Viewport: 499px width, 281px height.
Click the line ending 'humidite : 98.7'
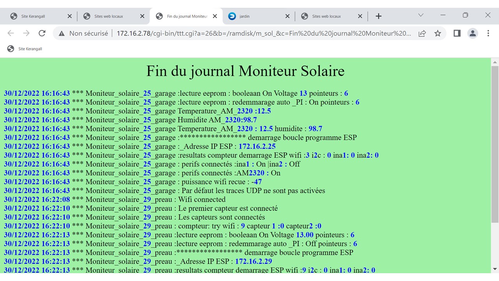click(x=163, y=129)
